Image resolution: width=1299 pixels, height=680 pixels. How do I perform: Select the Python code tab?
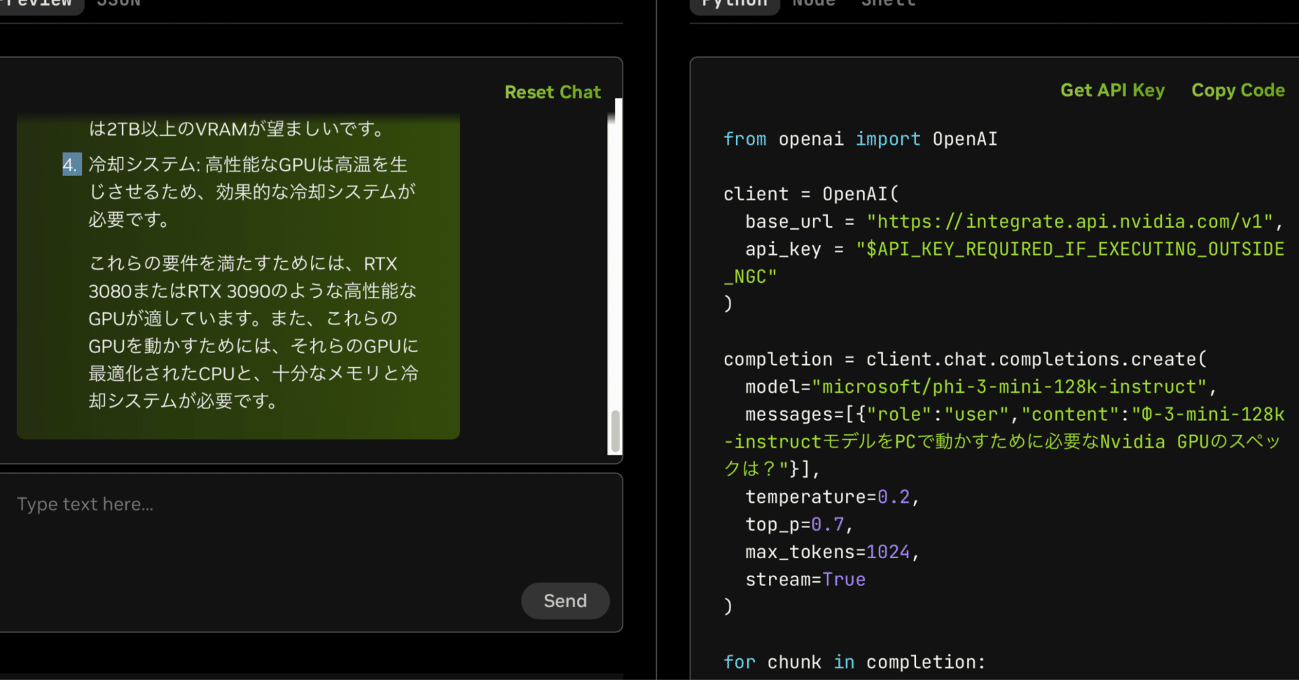click(x=735, y=4)
